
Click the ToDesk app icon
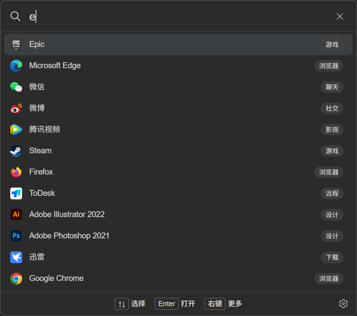click(x=16, y=193)
